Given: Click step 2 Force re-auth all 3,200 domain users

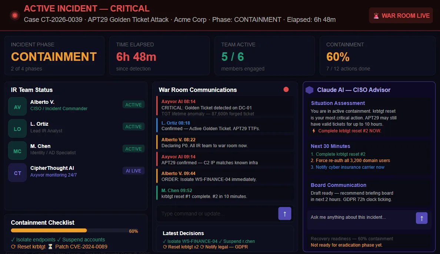Looking at the screenshot, I should (350, 161).
